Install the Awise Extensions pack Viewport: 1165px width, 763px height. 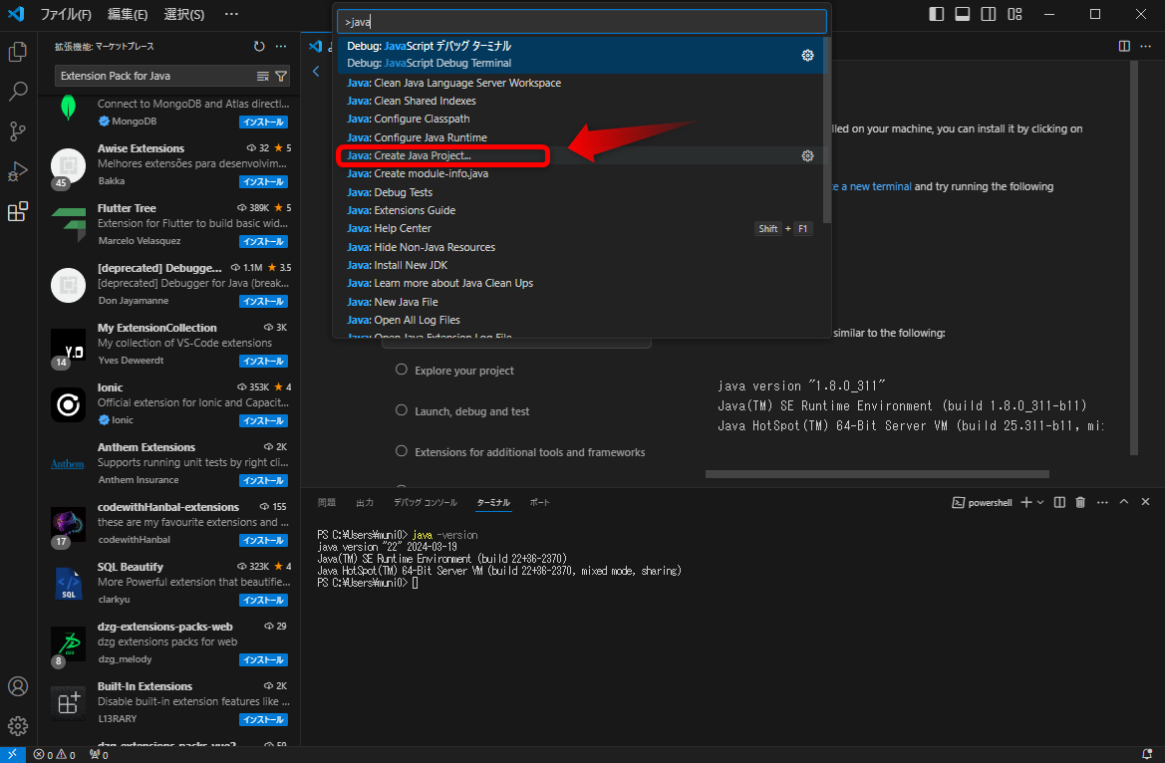(264, 182)
